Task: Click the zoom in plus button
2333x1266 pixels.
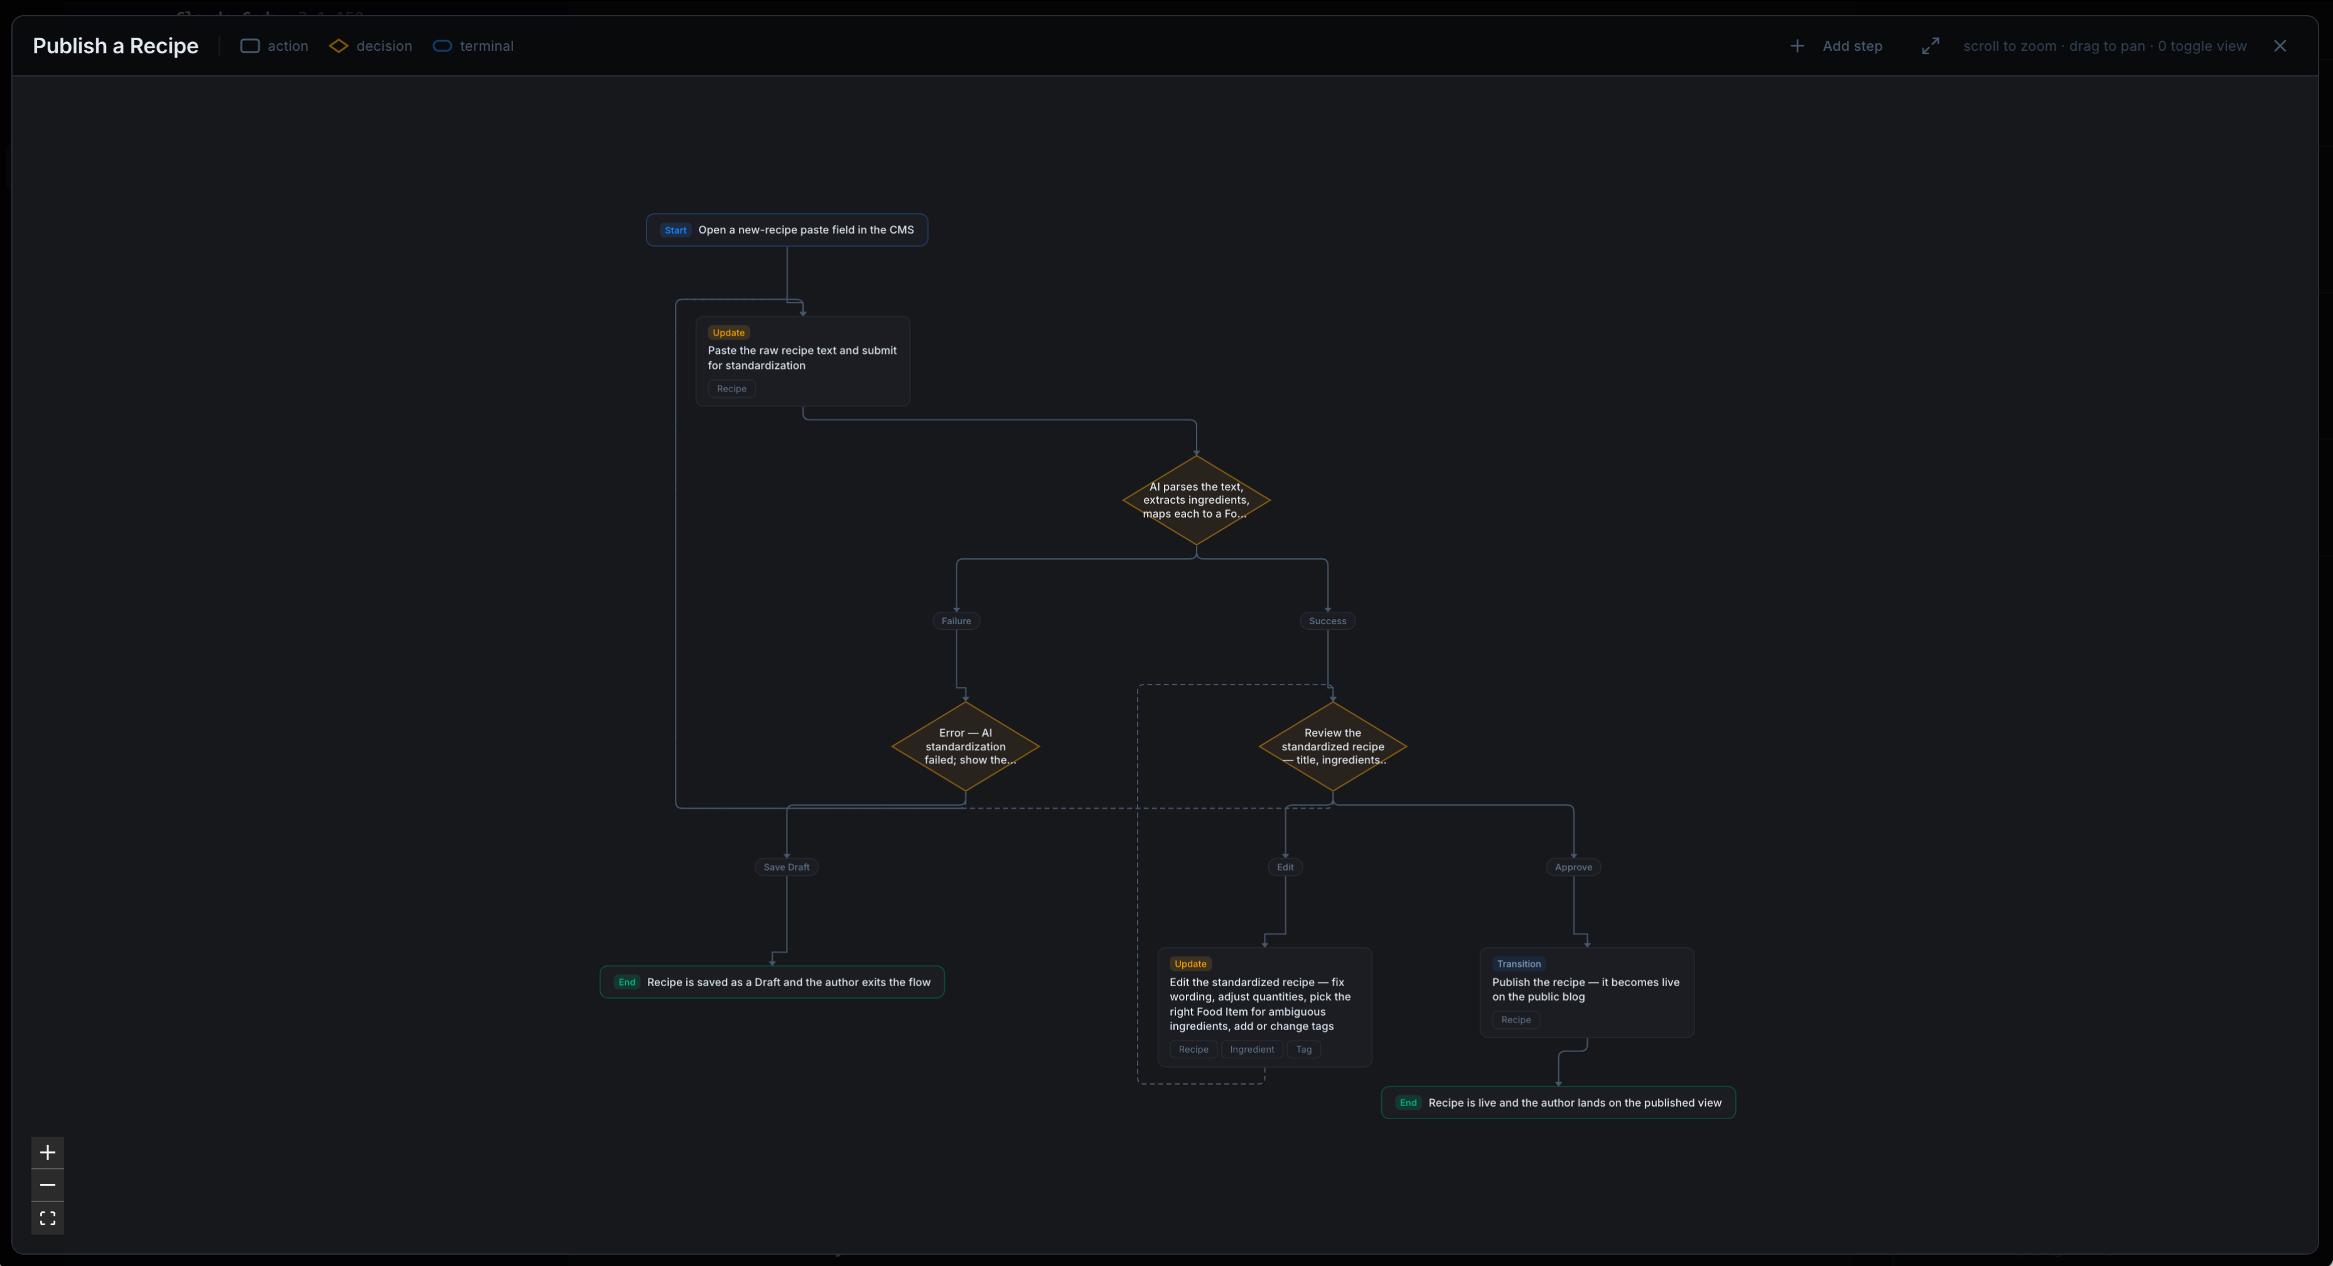Action: [x=48, y=1152]
